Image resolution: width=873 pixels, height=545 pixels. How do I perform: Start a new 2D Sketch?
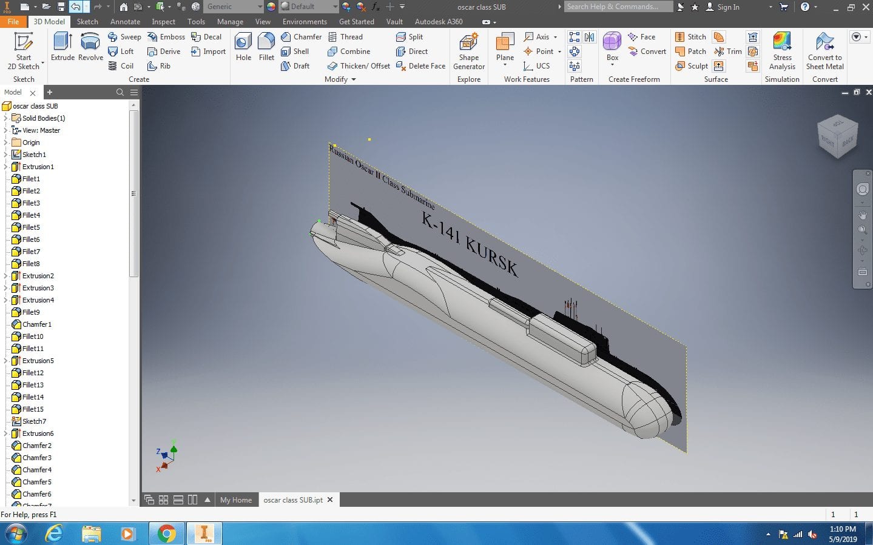pyautogui.click(x=24, y=51)
